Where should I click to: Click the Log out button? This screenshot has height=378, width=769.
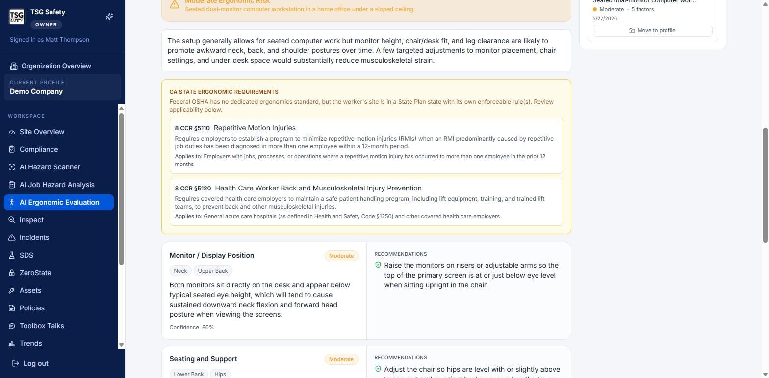pyautogui.click(x=30, y=363)
